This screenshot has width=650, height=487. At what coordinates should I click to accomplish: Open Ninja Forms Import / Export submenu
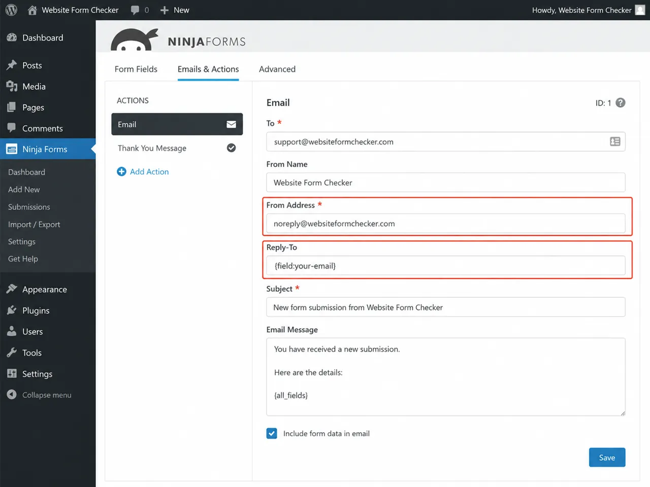click(34, 224)
